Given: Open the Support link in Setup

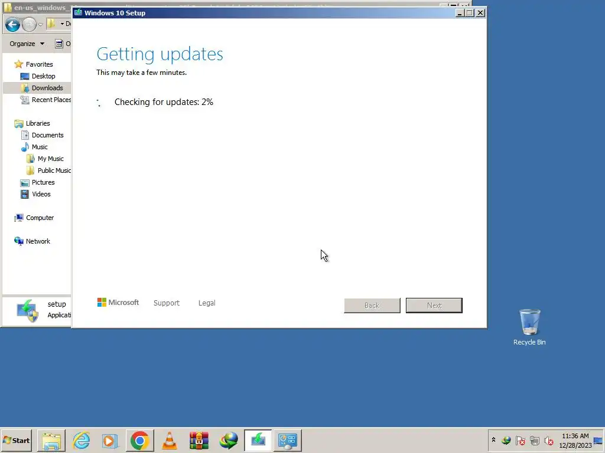Looking at the screenshot, I should coord(166,303).
